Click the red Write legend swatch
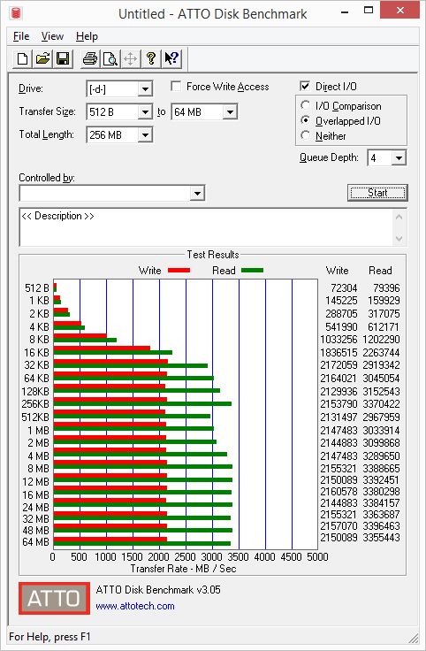The width and height of the screenshot is (426, 651). 179,271
